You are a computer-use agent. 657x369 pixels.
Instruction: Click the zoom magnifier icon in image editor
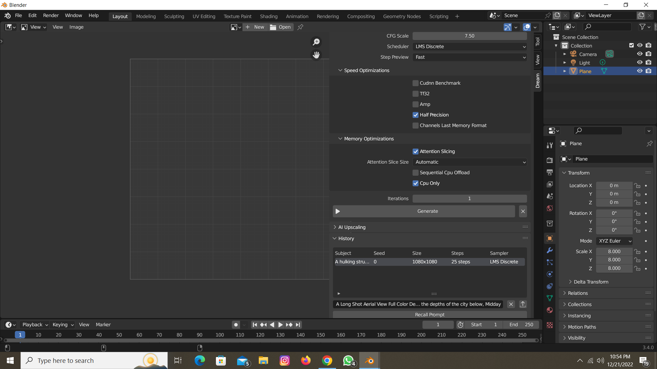pyautogui.click(x=316, y=42)
